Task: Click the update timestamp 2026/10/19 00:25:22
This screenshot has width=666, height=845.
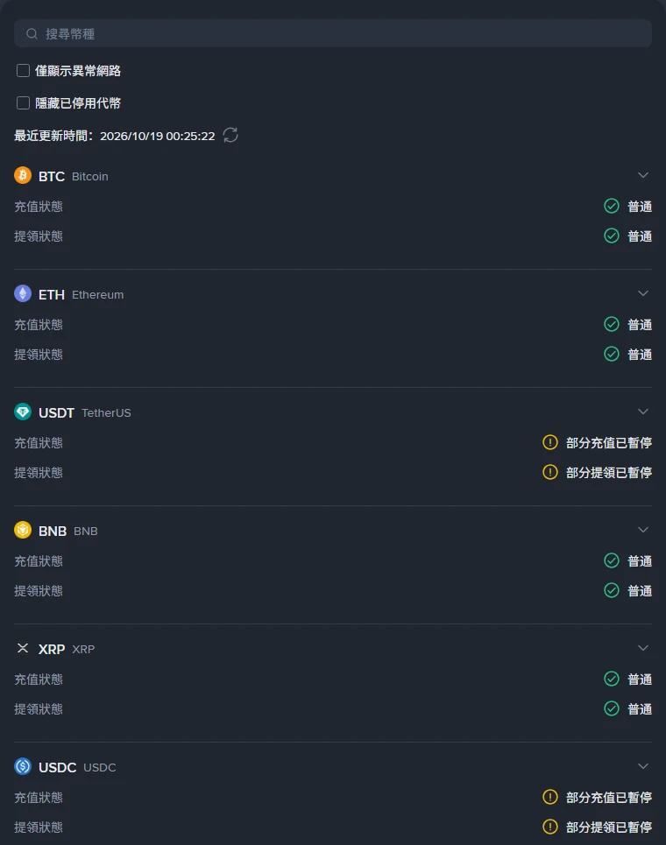Action: click(x=158, y=136)
